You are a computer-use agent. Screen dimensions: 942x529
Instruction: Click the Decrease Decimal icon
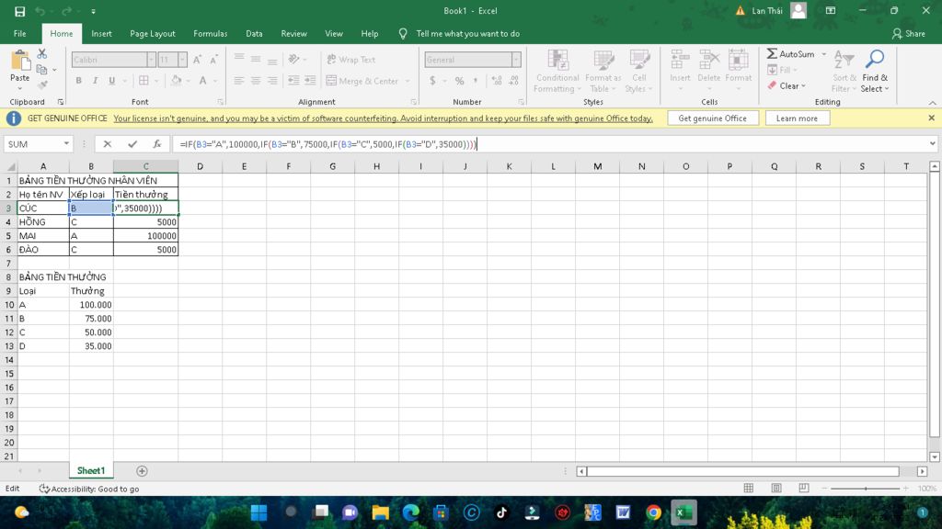pyautogui.click(x=514, y=81)
